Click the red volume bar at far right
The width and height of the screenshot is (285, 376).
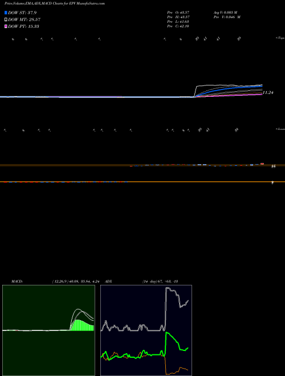coord(262,164)
